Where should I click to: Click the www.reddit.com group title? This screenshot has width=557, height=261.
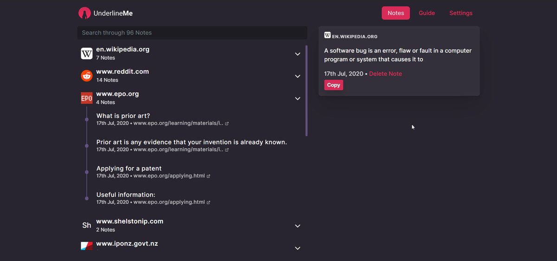(x=123, y=71)
